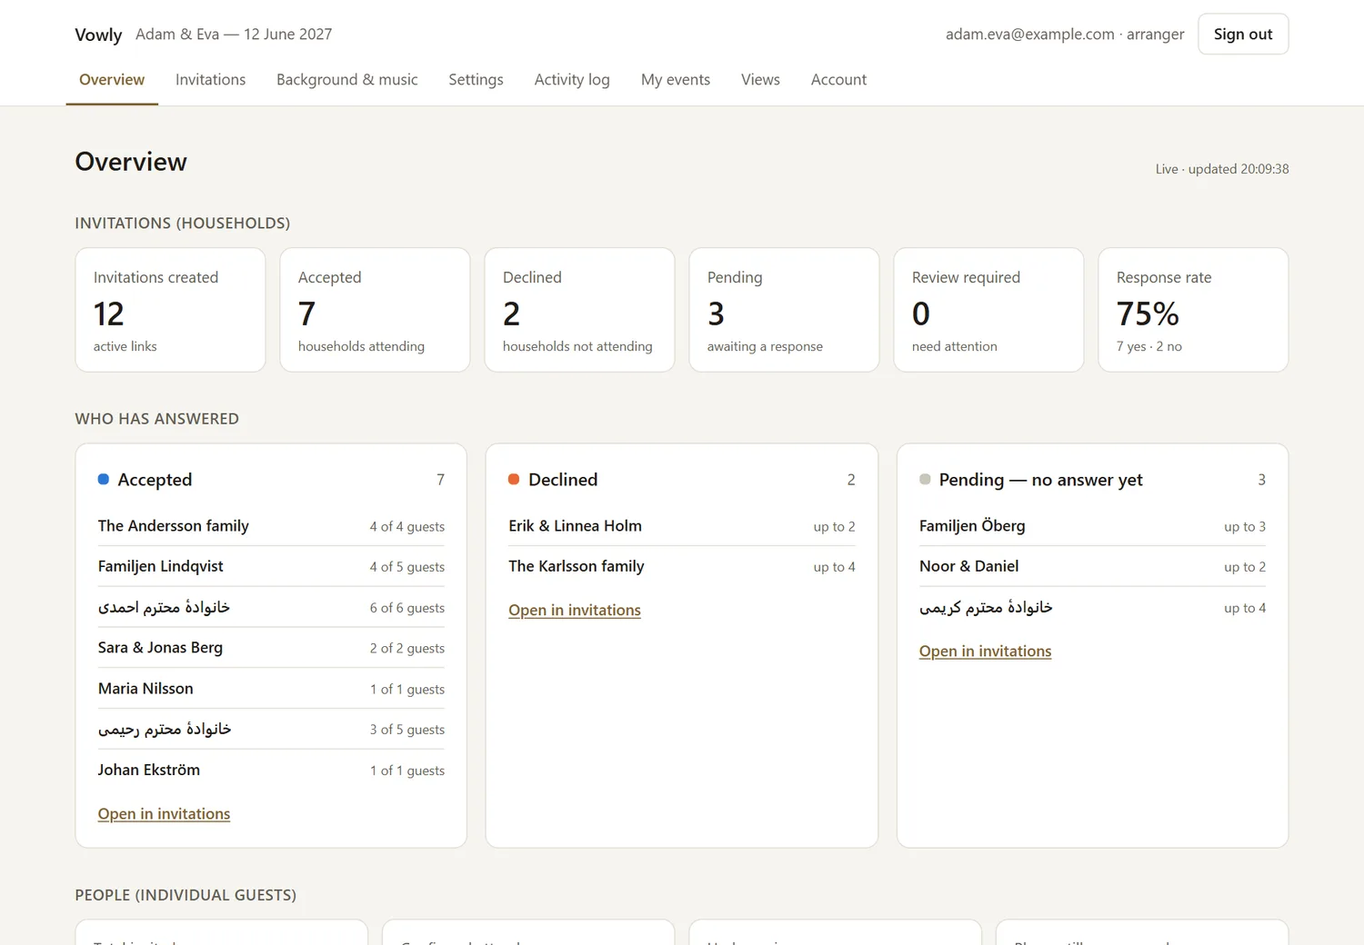This screenshot has width=1364, height=945.
Task: Select "The Andersson family" row
Action: [x=271, y=526]
